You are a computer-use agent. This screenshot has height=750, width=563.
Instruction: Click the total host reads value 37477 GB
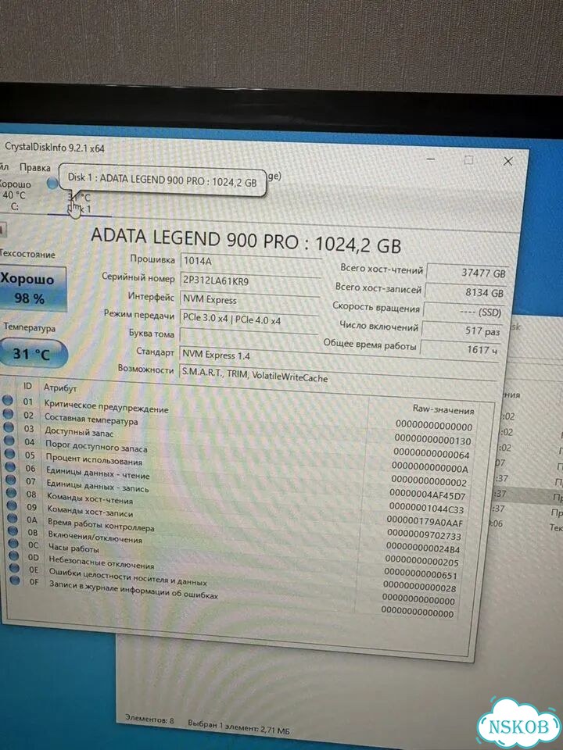(467, 273)
